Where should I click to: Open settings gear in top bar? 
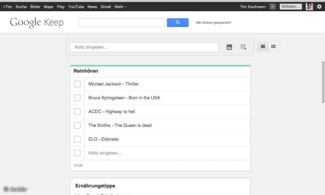[319, 7]
